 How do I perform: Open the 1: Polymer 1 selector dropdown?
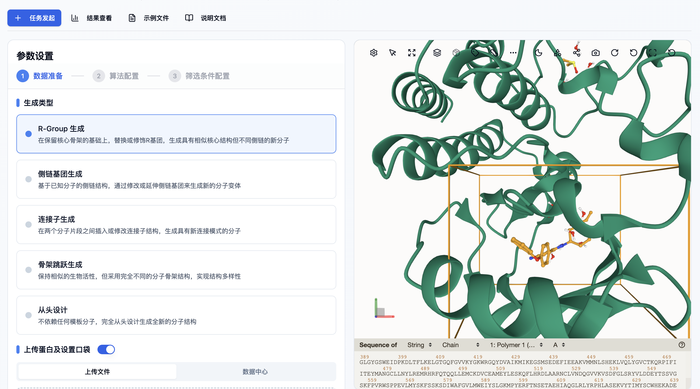(516, 344)
